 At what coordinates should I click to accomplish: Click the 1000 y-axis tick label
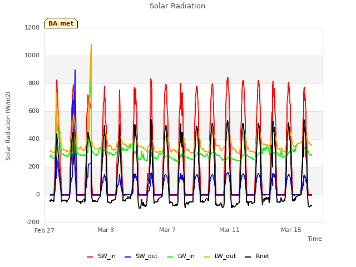click(32, 56)
